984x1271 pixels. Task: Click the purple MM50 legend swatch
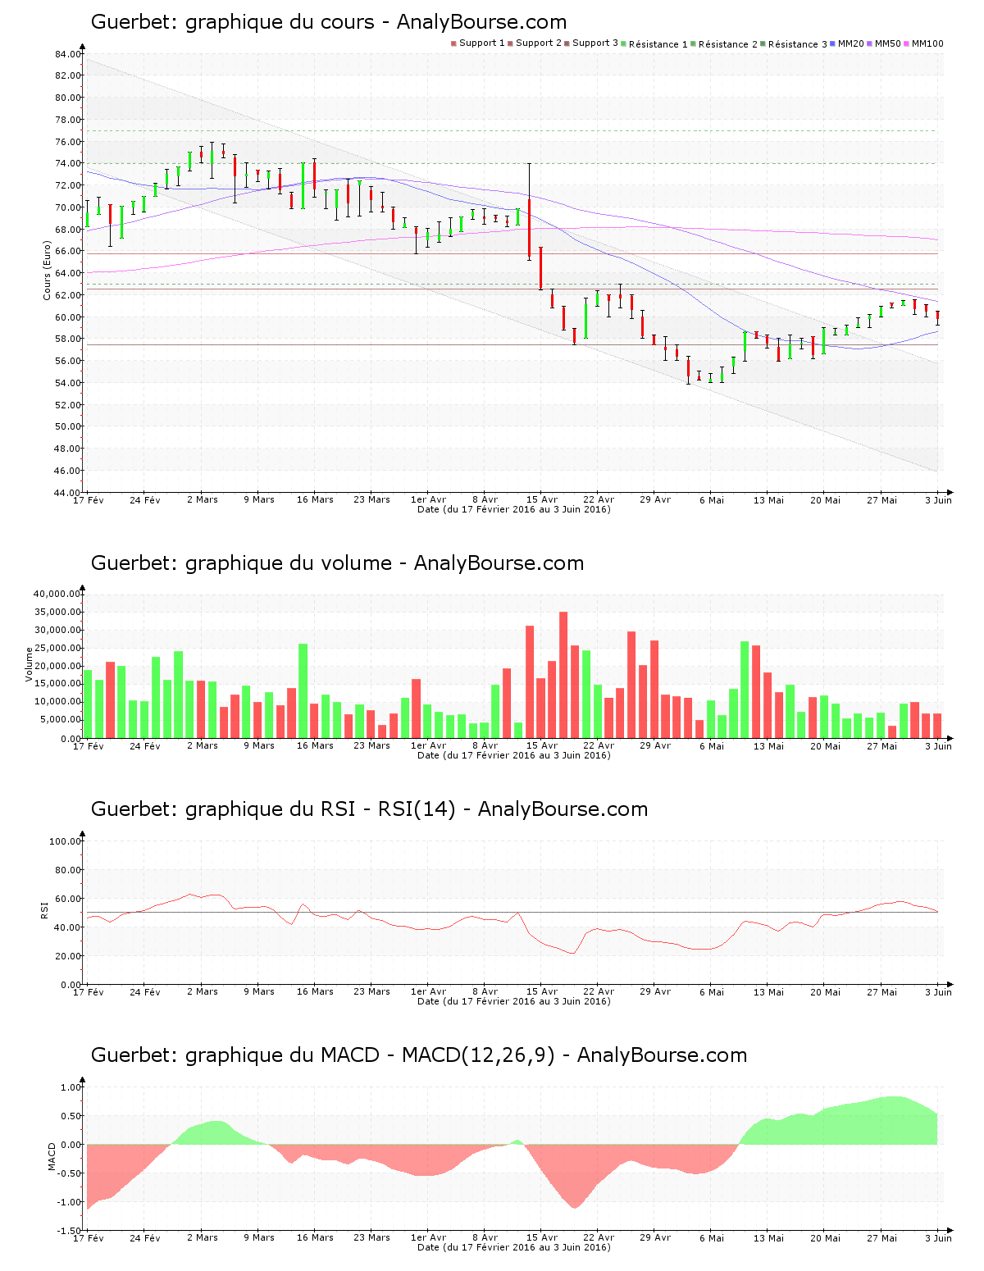coord(871,43)
